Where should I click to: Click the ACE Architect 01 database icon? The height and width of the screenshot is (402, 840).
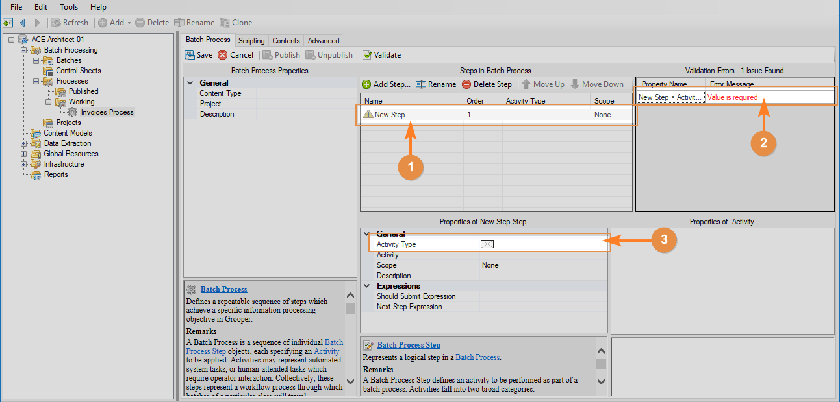pos(23,40)
